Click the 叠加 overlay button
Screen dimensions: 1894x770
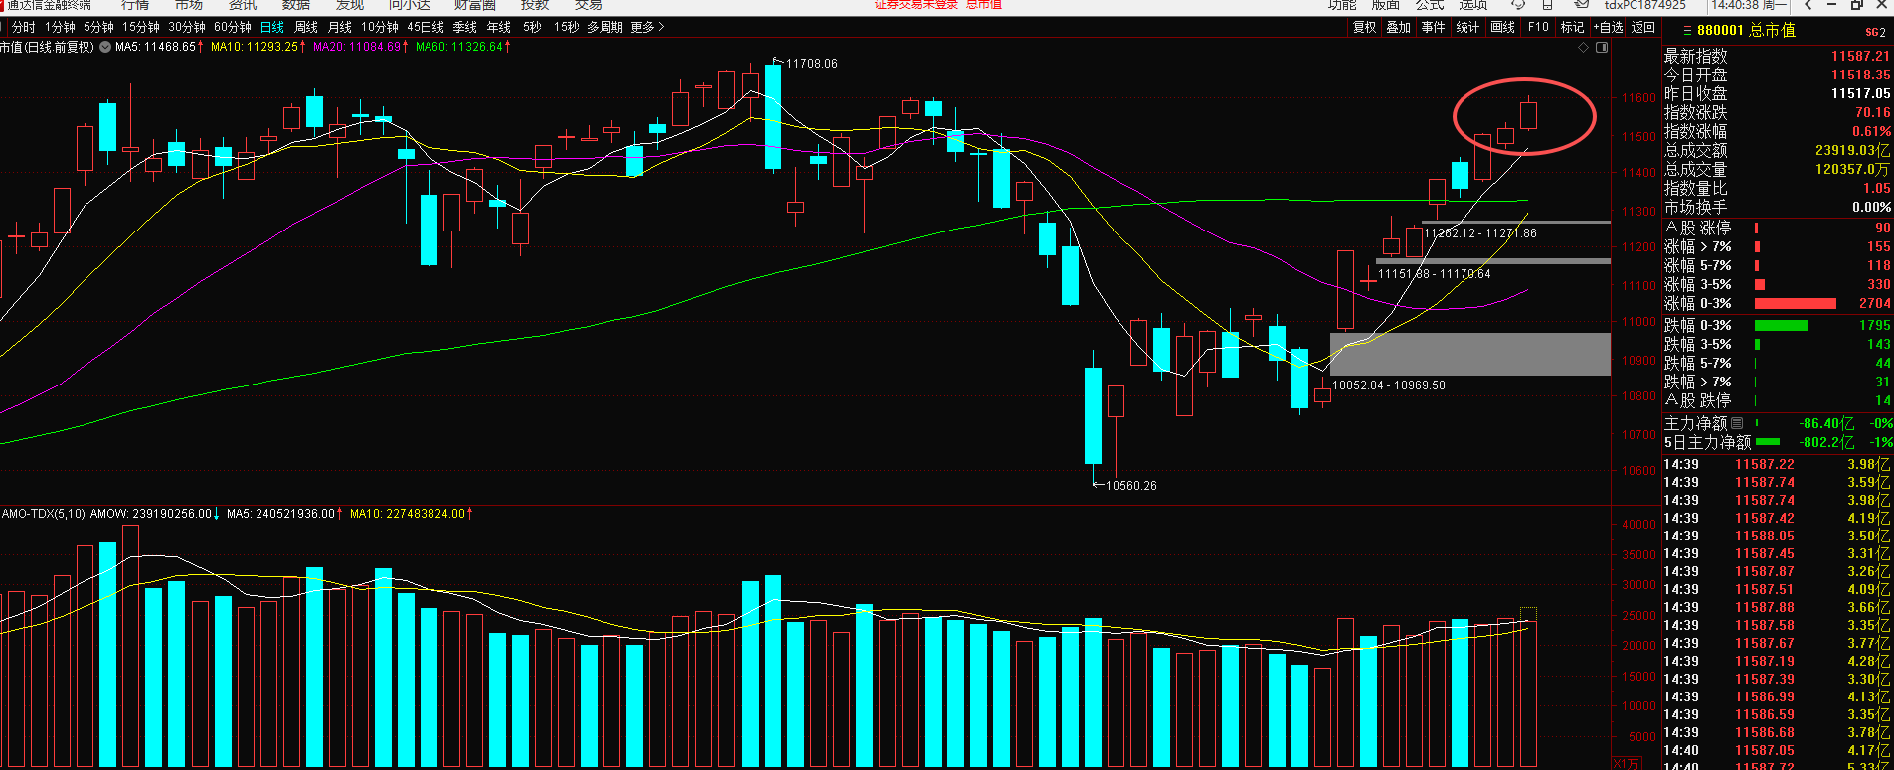[1399, 27]
